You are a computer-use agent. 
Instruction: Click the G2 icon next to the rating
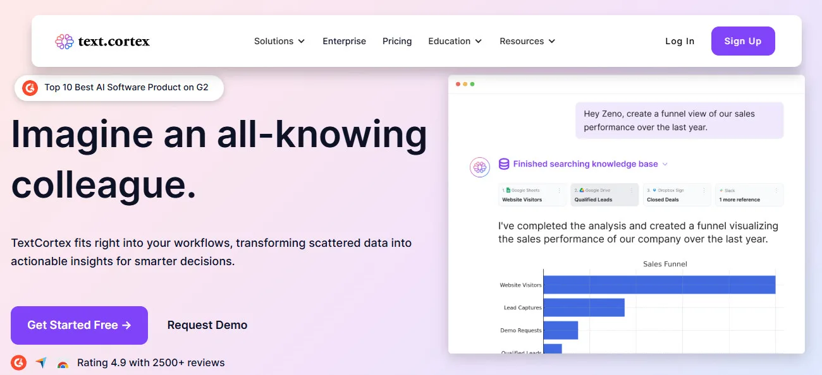tap(18, 362)
